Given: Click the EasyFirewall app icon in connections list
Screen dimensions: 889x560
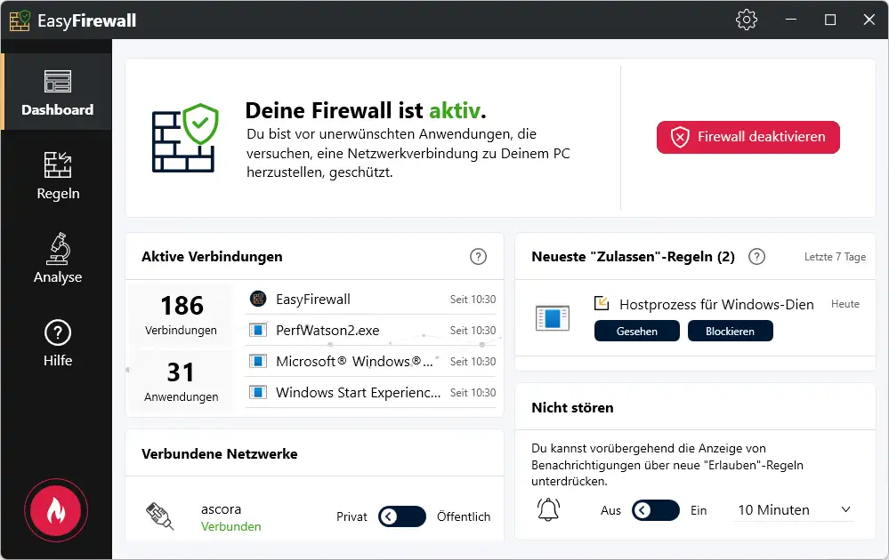Looking at the screenshot, I should tap(258, 299).
